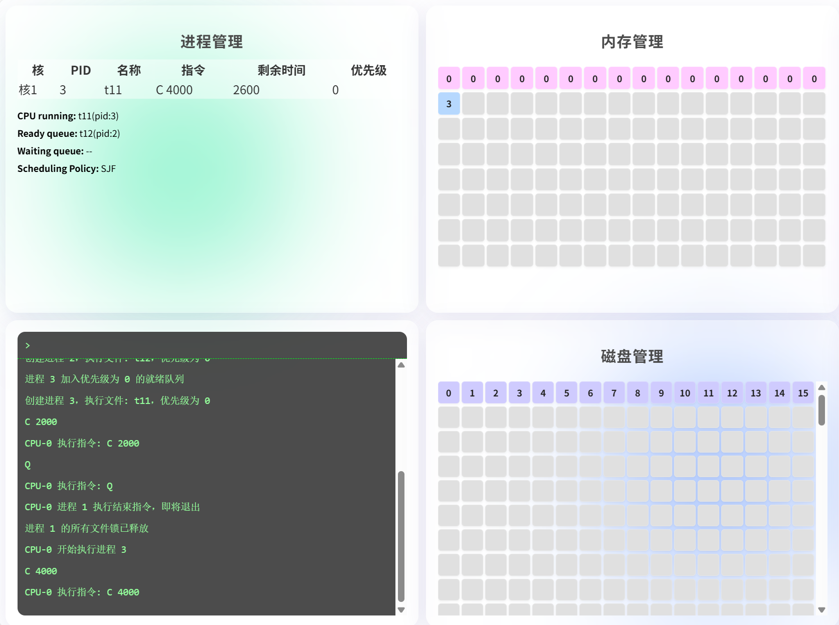Click the disk panel scroll down arrow

point(821,609)
